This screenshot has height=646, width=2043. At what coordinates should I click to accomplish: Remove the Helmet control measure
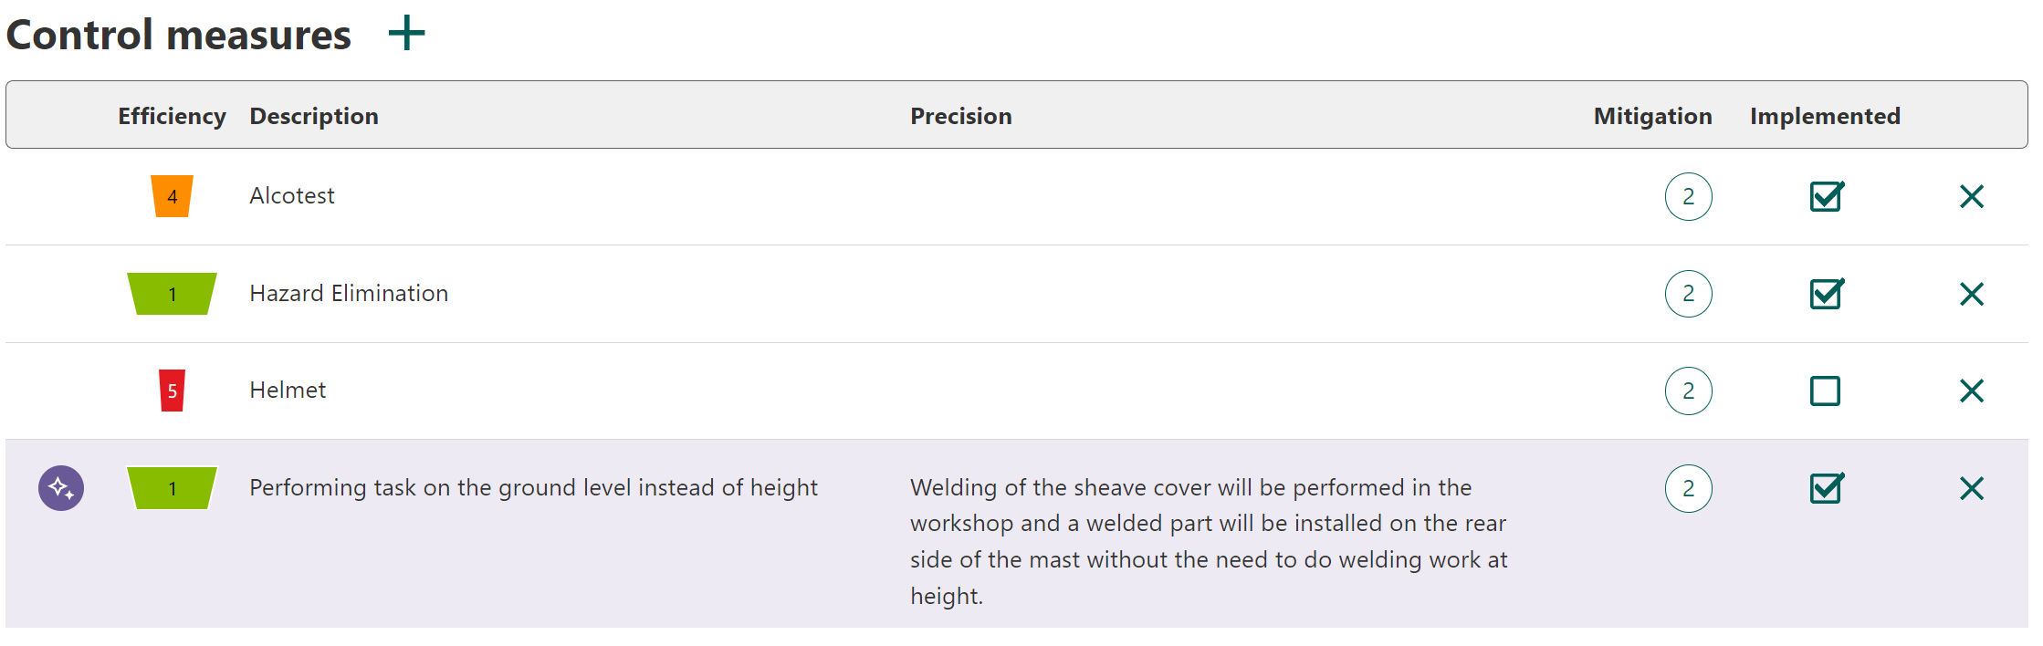(1971, 391)
